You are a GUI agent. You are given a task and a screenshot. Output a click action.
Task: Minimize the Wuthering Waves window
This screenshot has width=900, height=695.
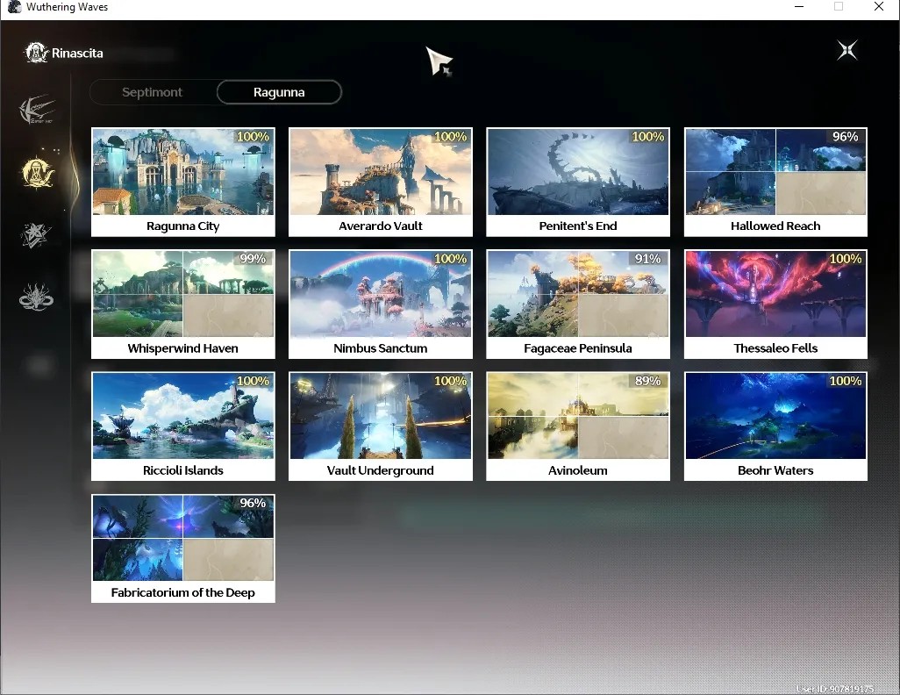click(799, 7)
